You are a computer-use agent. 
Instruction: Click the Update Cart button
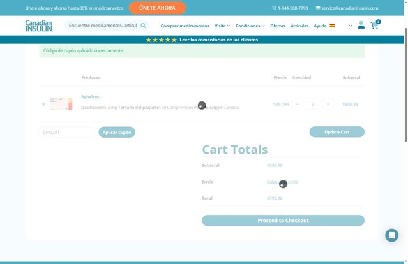point(336,132)
